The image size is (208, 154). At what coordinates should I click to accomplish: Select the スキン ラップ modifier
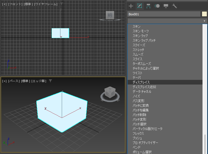(165, 36)
